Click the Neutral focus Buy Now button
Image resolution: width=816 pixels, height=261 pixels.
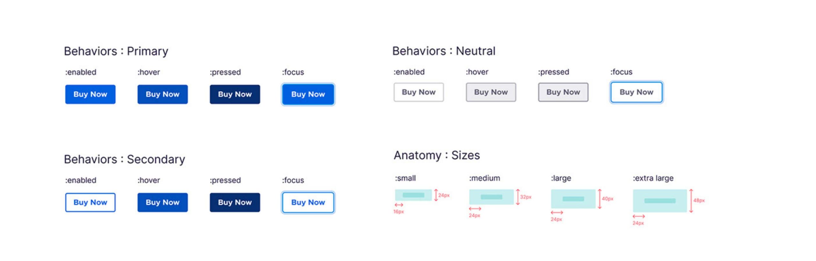pos(637,92)
